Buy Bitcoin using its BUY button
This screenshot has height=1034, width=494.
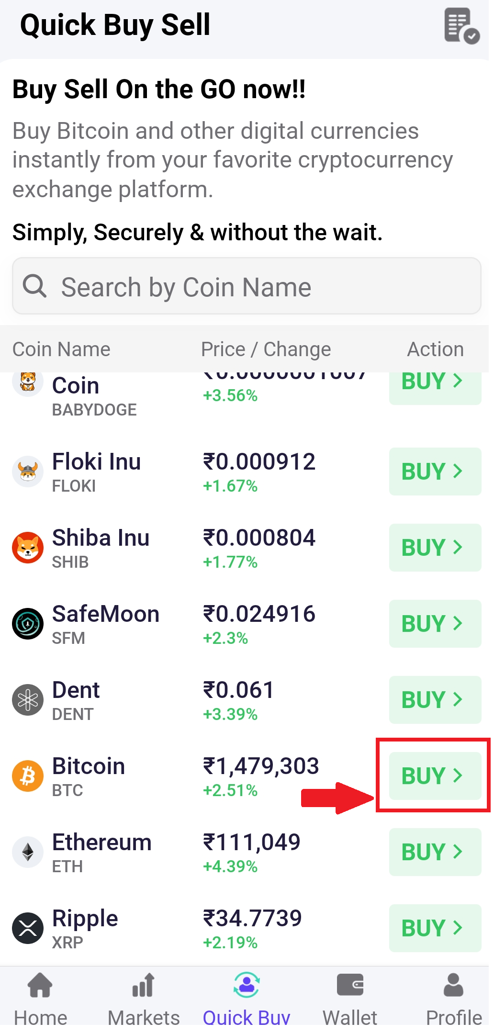[x=435, y=775]
